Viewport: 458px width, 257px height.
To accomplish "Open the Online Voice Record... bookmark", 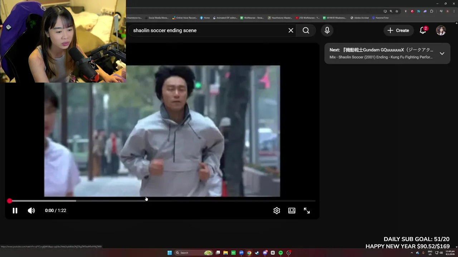I will point(185,18).
